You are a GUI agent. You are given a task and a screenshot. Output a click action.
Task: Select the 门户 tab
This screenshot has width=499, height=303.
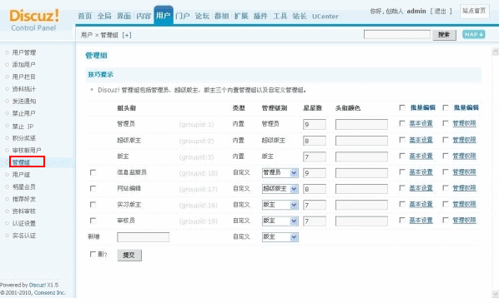[x=183, y=16]
